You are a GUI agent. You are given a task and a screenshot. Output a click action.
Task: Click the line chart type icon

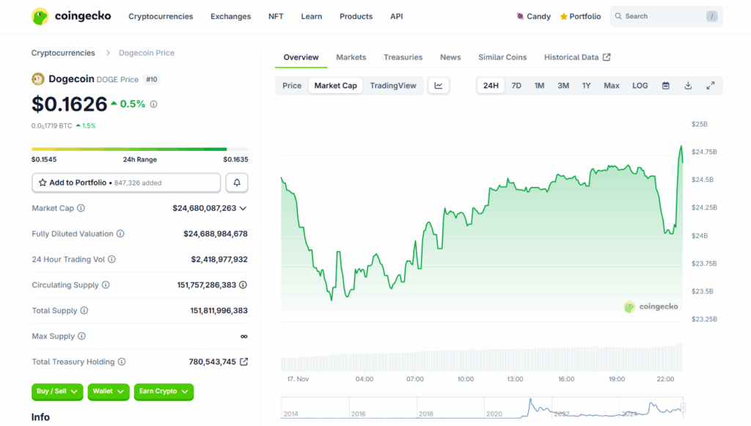439,86
